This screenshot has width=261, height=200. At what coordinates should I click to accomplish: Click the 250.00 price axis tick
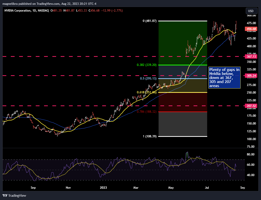coord(251,93)
